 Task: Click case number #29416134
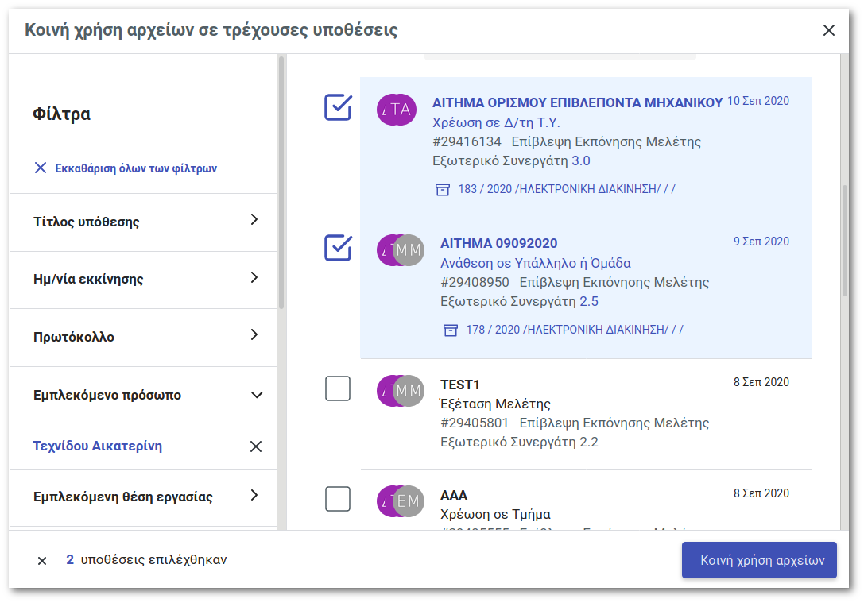pyautogui.click(x=467, y=141)
